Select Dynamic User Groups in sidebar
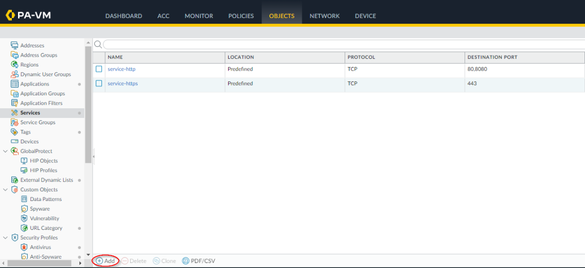The image size is (585, 268). pyautogui.click(x=45, y=74)
